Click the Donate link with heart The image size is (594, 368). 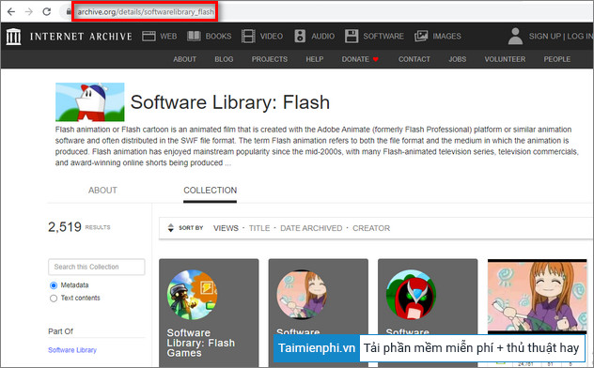(x=360, y=59)
